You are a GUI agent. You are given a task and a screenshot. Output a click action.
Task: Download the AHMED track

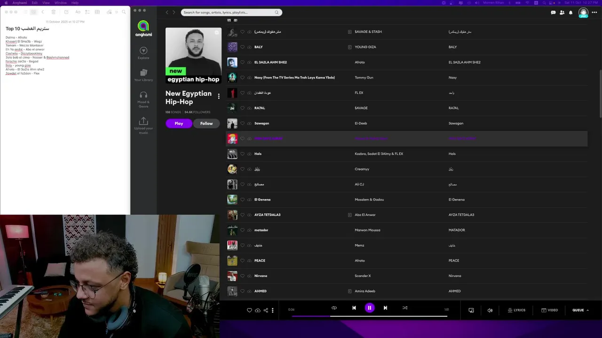pos(249,291)
